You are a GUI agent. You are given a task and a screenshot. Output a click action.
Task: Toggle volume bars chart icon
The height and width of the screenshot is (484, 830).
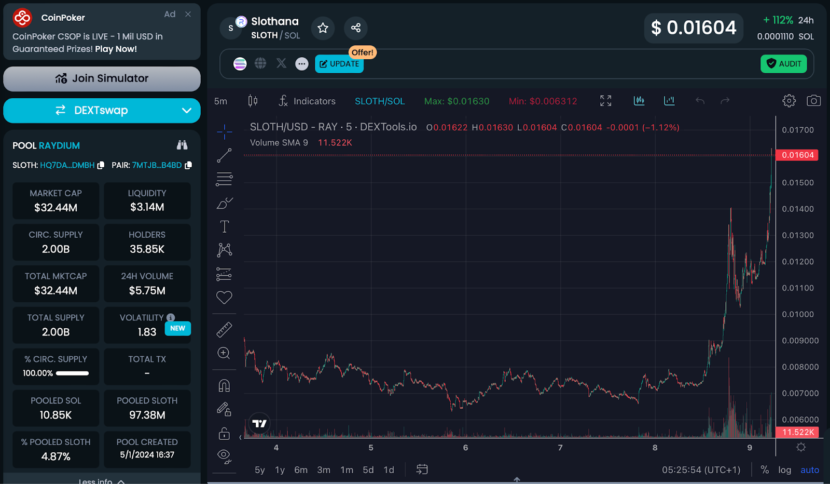click(669, 101)
